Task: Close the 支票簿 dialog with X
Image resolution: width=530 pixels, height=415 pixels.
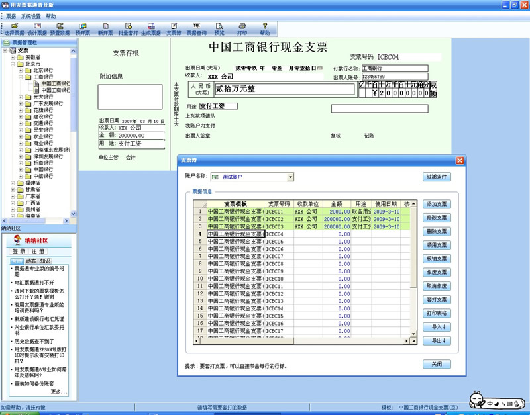Action: pos(460,160)
